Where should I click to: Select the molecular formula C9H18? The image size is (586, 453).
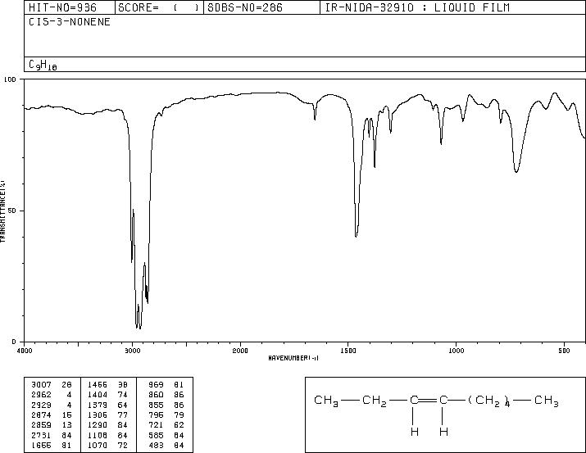coord(43,65)
